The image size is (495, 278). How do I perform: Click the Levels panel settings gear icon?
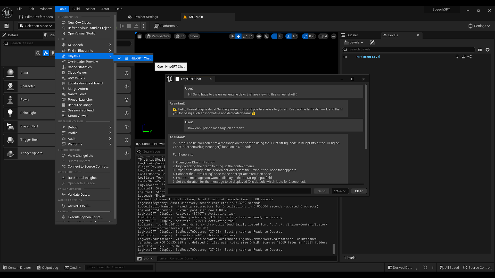[x=488, y=50]
